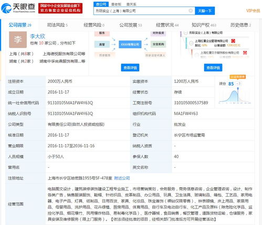Click the 长宁区市场监管局 registration authority
Screen dimensions: 262x225
(x=190, y=135)
